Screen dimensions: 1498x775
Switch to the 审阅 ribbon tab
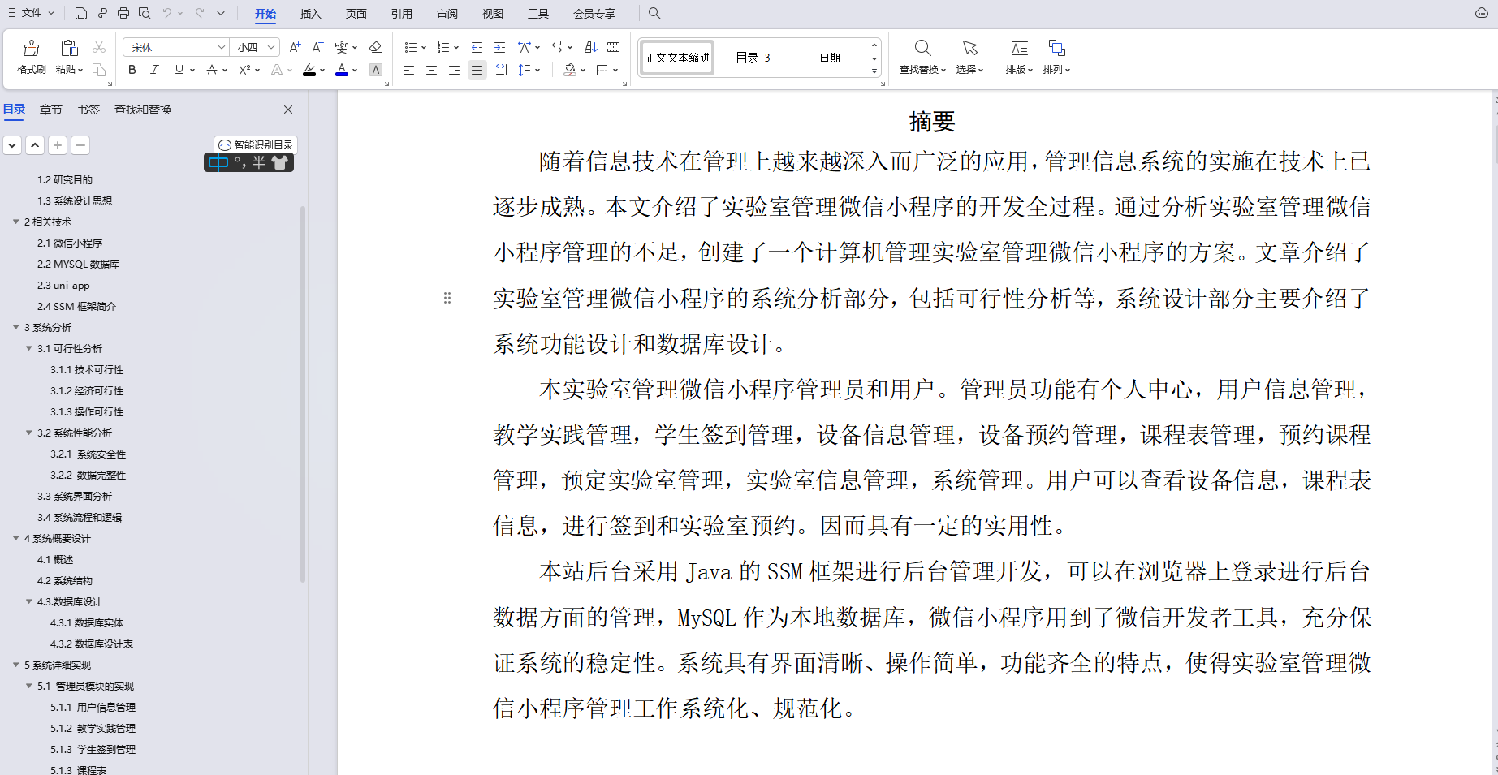pyautogui.click(x=447, y=14)
